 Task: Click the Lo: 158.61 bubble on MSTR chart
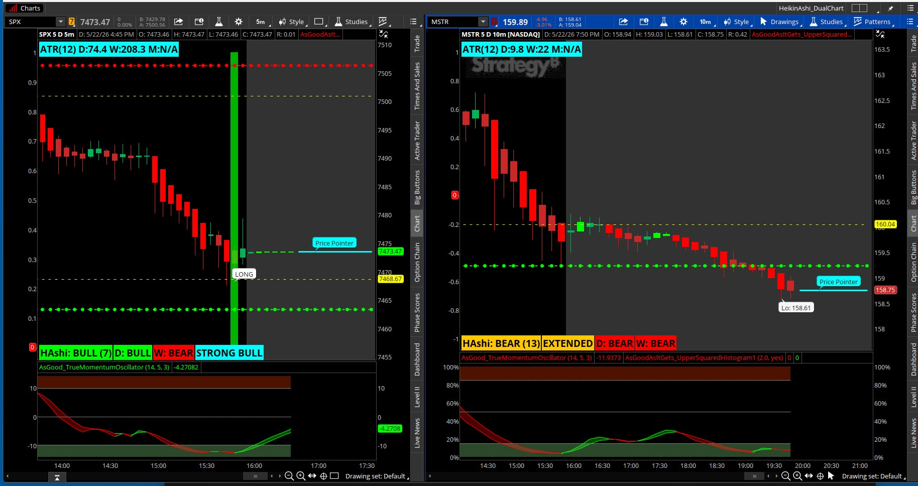coord(796,308)
